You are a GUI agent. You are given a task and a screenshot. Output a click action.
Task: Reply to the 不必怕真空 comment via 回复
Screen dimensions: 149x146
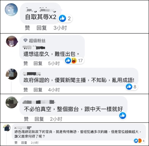coord(39,119)
